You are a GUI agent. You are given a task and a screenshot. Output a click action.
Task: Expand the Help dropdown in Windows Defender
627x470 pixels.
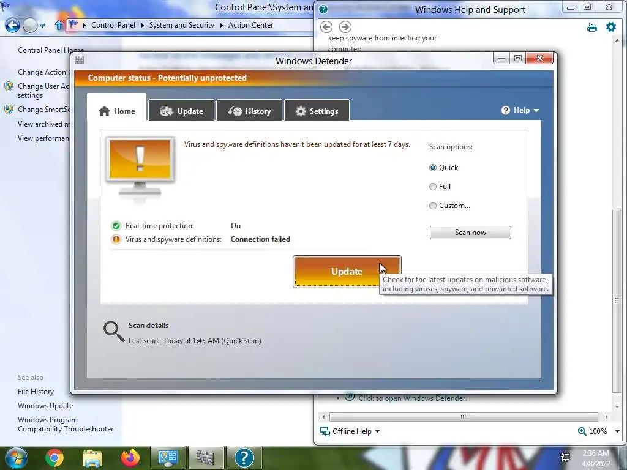click(x=520, y=110)
